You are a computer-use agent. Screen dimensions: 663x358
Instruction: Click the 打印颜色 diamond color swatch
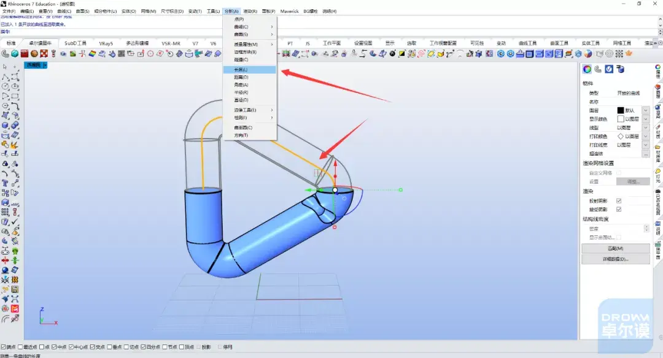coord(621,136)
